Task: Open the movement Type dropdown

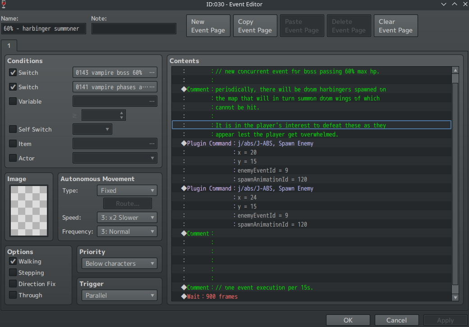Action: point(127,191)
